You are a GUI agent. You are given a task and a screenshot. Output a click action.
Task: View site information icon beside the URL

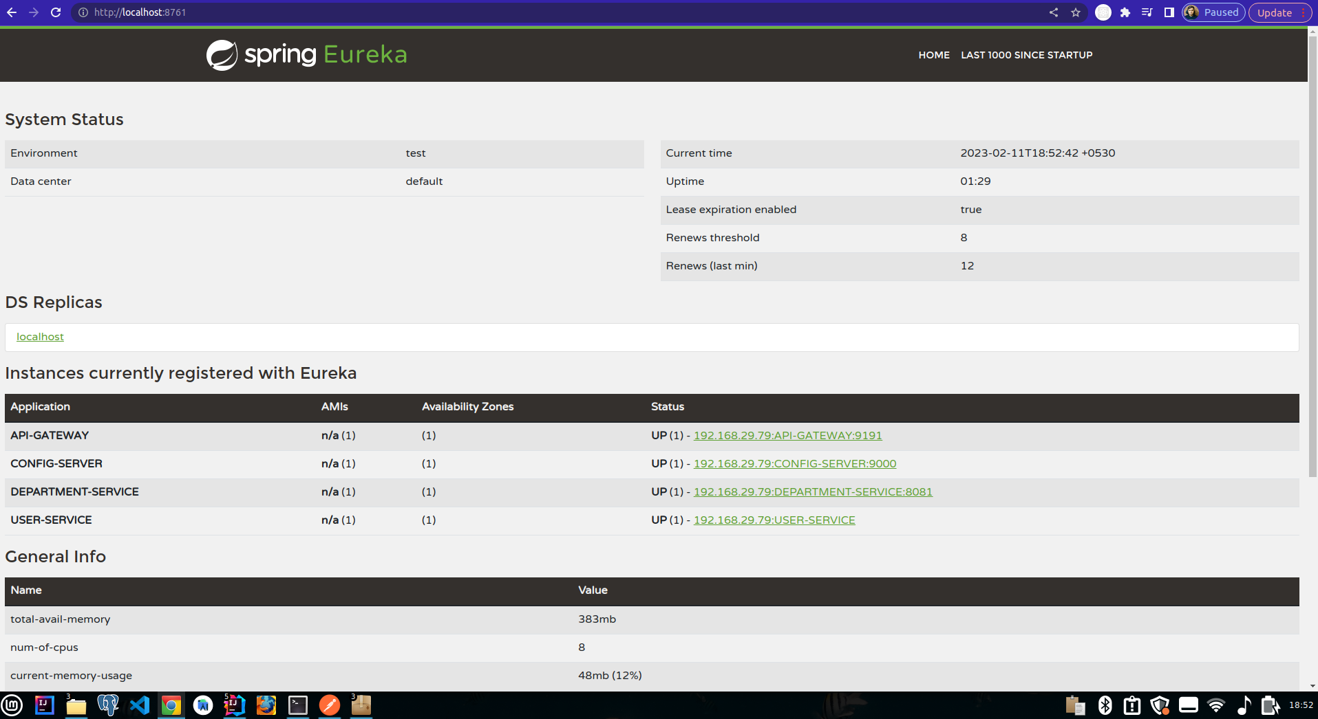click(83, 12)
